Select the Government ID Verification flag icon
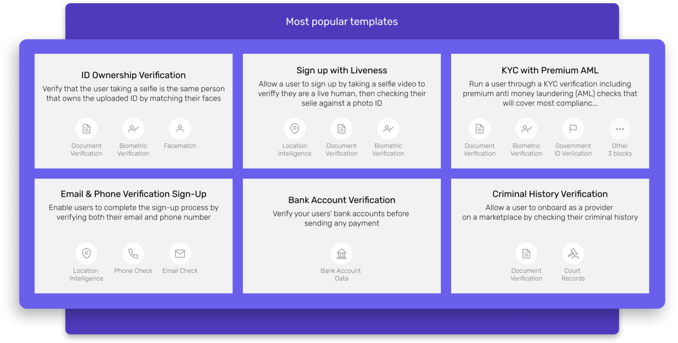This screenshot has height=343, width=678. point(573,129)
